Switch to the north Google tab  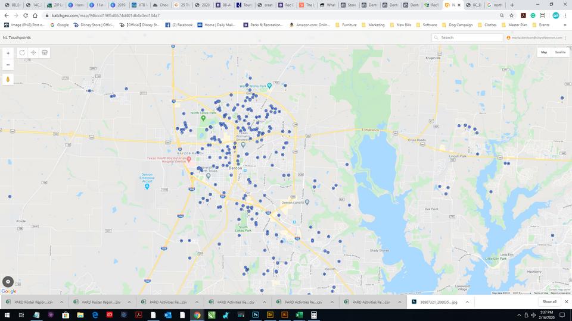coord(496,5)
